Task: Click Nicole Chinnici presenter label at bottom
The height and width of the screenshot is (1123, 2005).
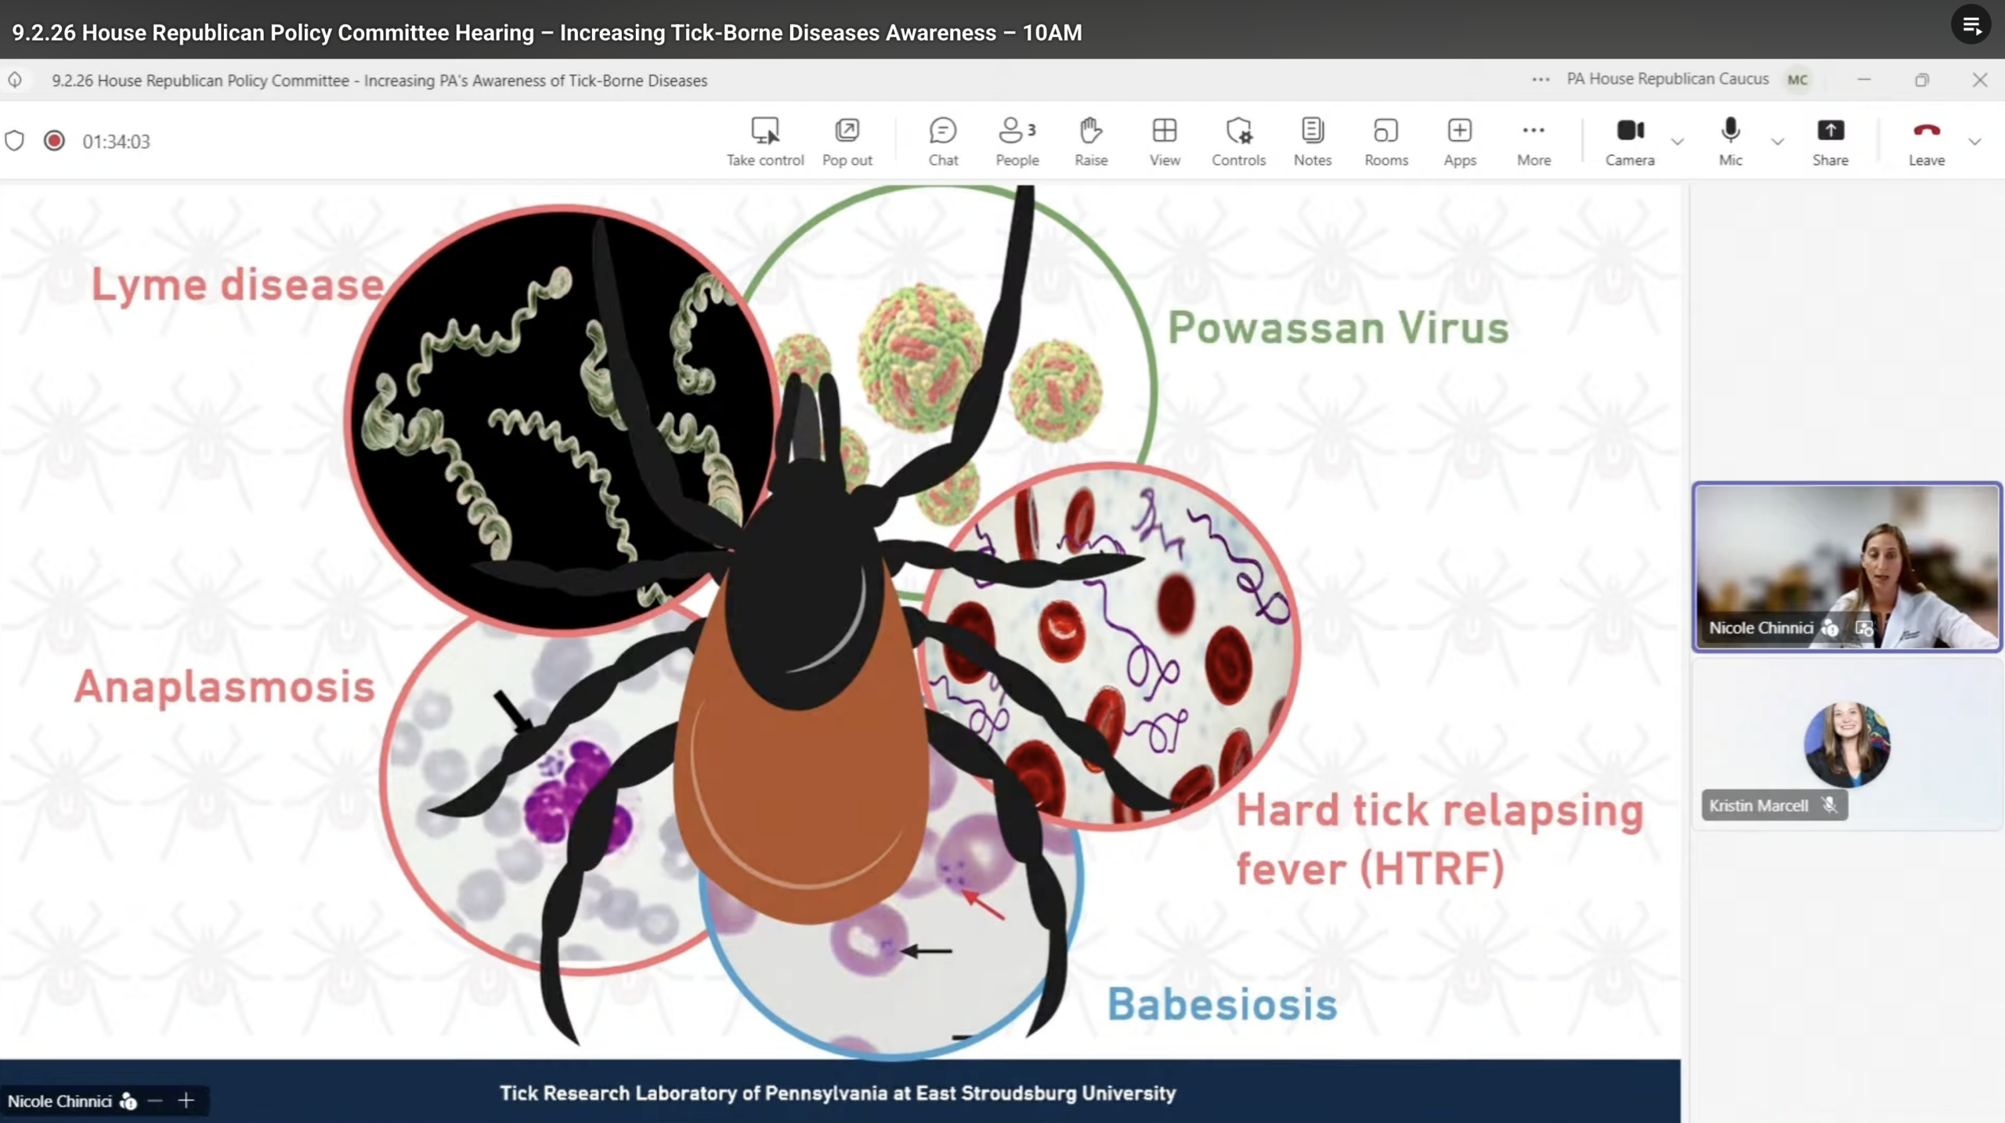Action: click(x=60, y=1101)
